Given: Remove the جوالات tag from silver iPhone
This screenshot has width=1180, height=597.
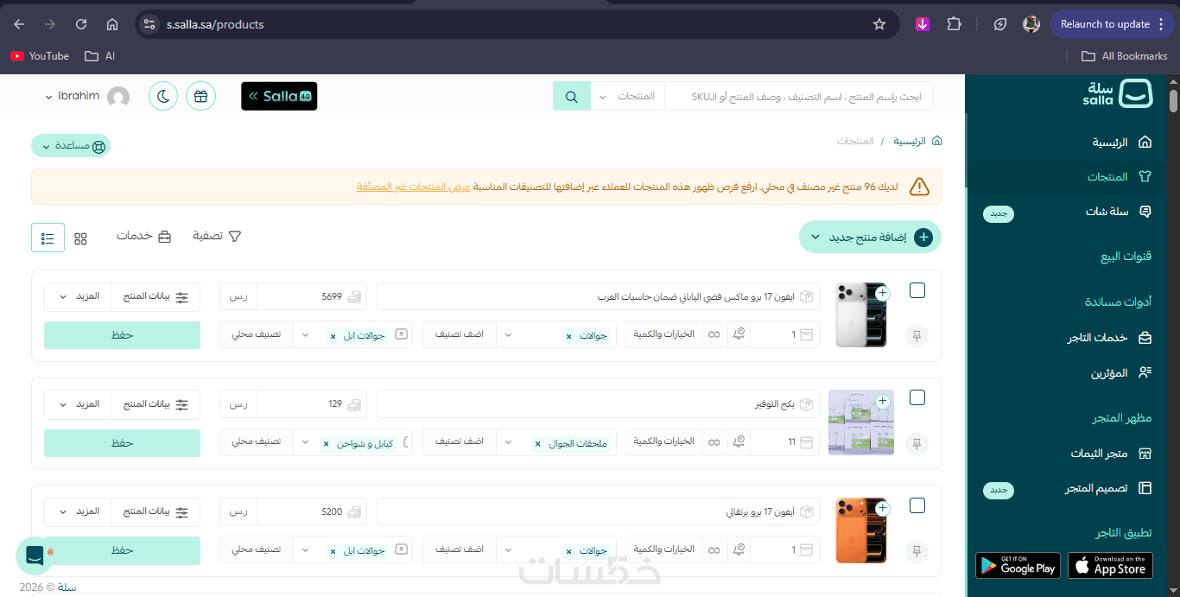Looking at the screenshot, I should pos(568,336).
